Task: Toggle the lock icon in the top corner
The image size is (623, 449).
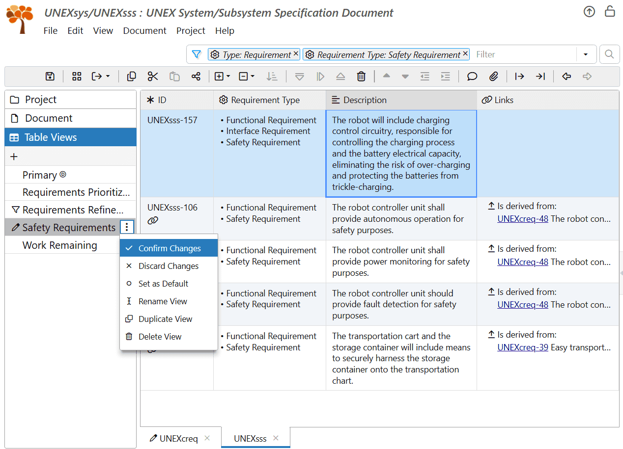Action: pos(610,11)
